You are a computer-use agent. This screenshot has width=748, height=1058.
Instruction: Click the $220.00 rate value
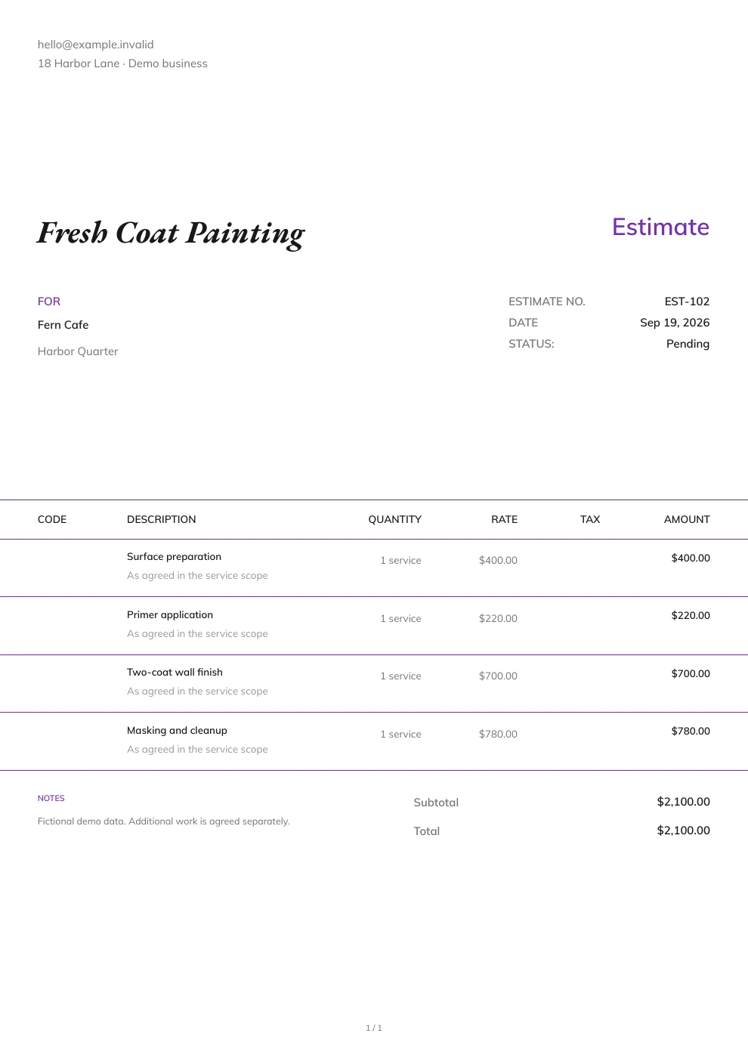click(498, 618)
